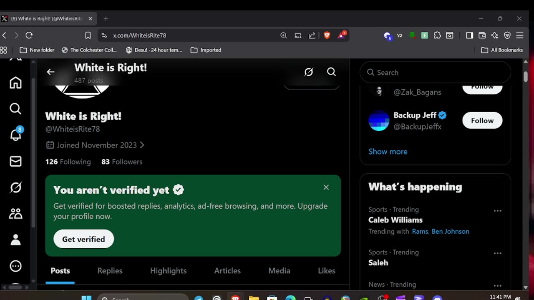Open Notifications bell with 8 badge
This screenshot has width=534, height=300.
click(x=16, y=135)
